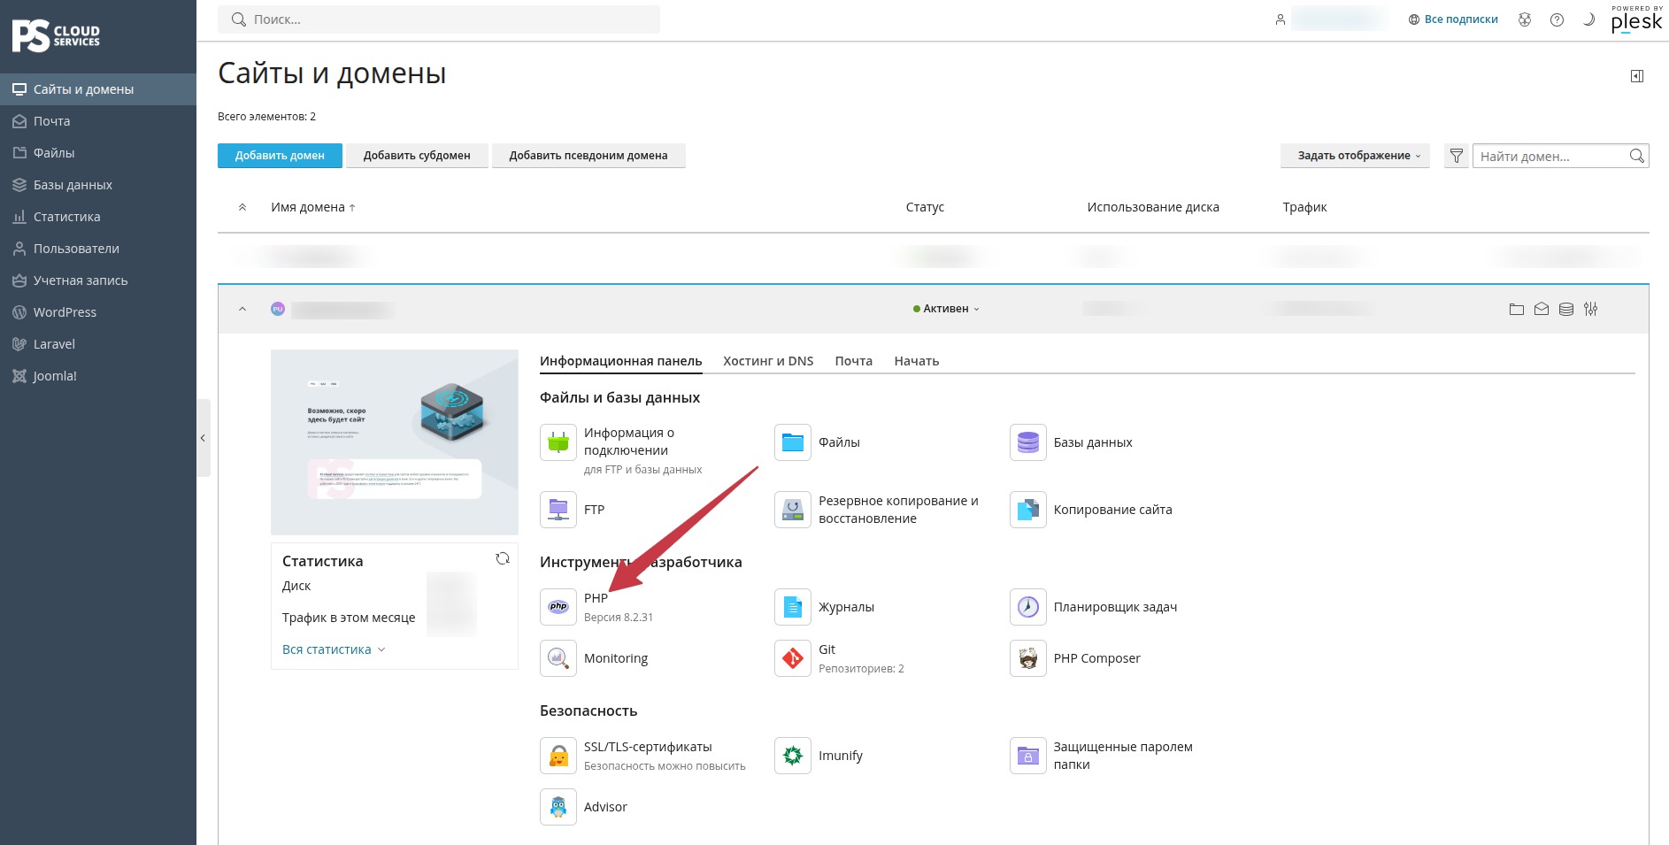Viewport: 1669px width, 845px height.
Task: Open the Imunify icon
Action: pyautogui.click(x=793, y=756)
